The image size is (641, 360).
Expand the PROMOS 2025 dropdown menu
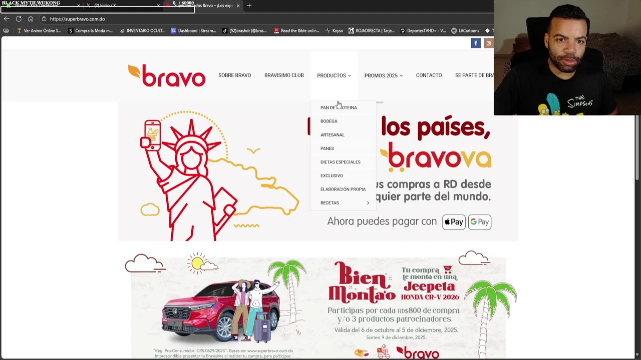coord(384,75)
